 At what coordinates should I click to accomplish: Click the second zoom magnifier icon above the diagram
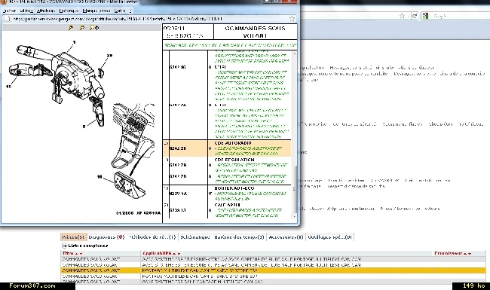pos(82,28)
